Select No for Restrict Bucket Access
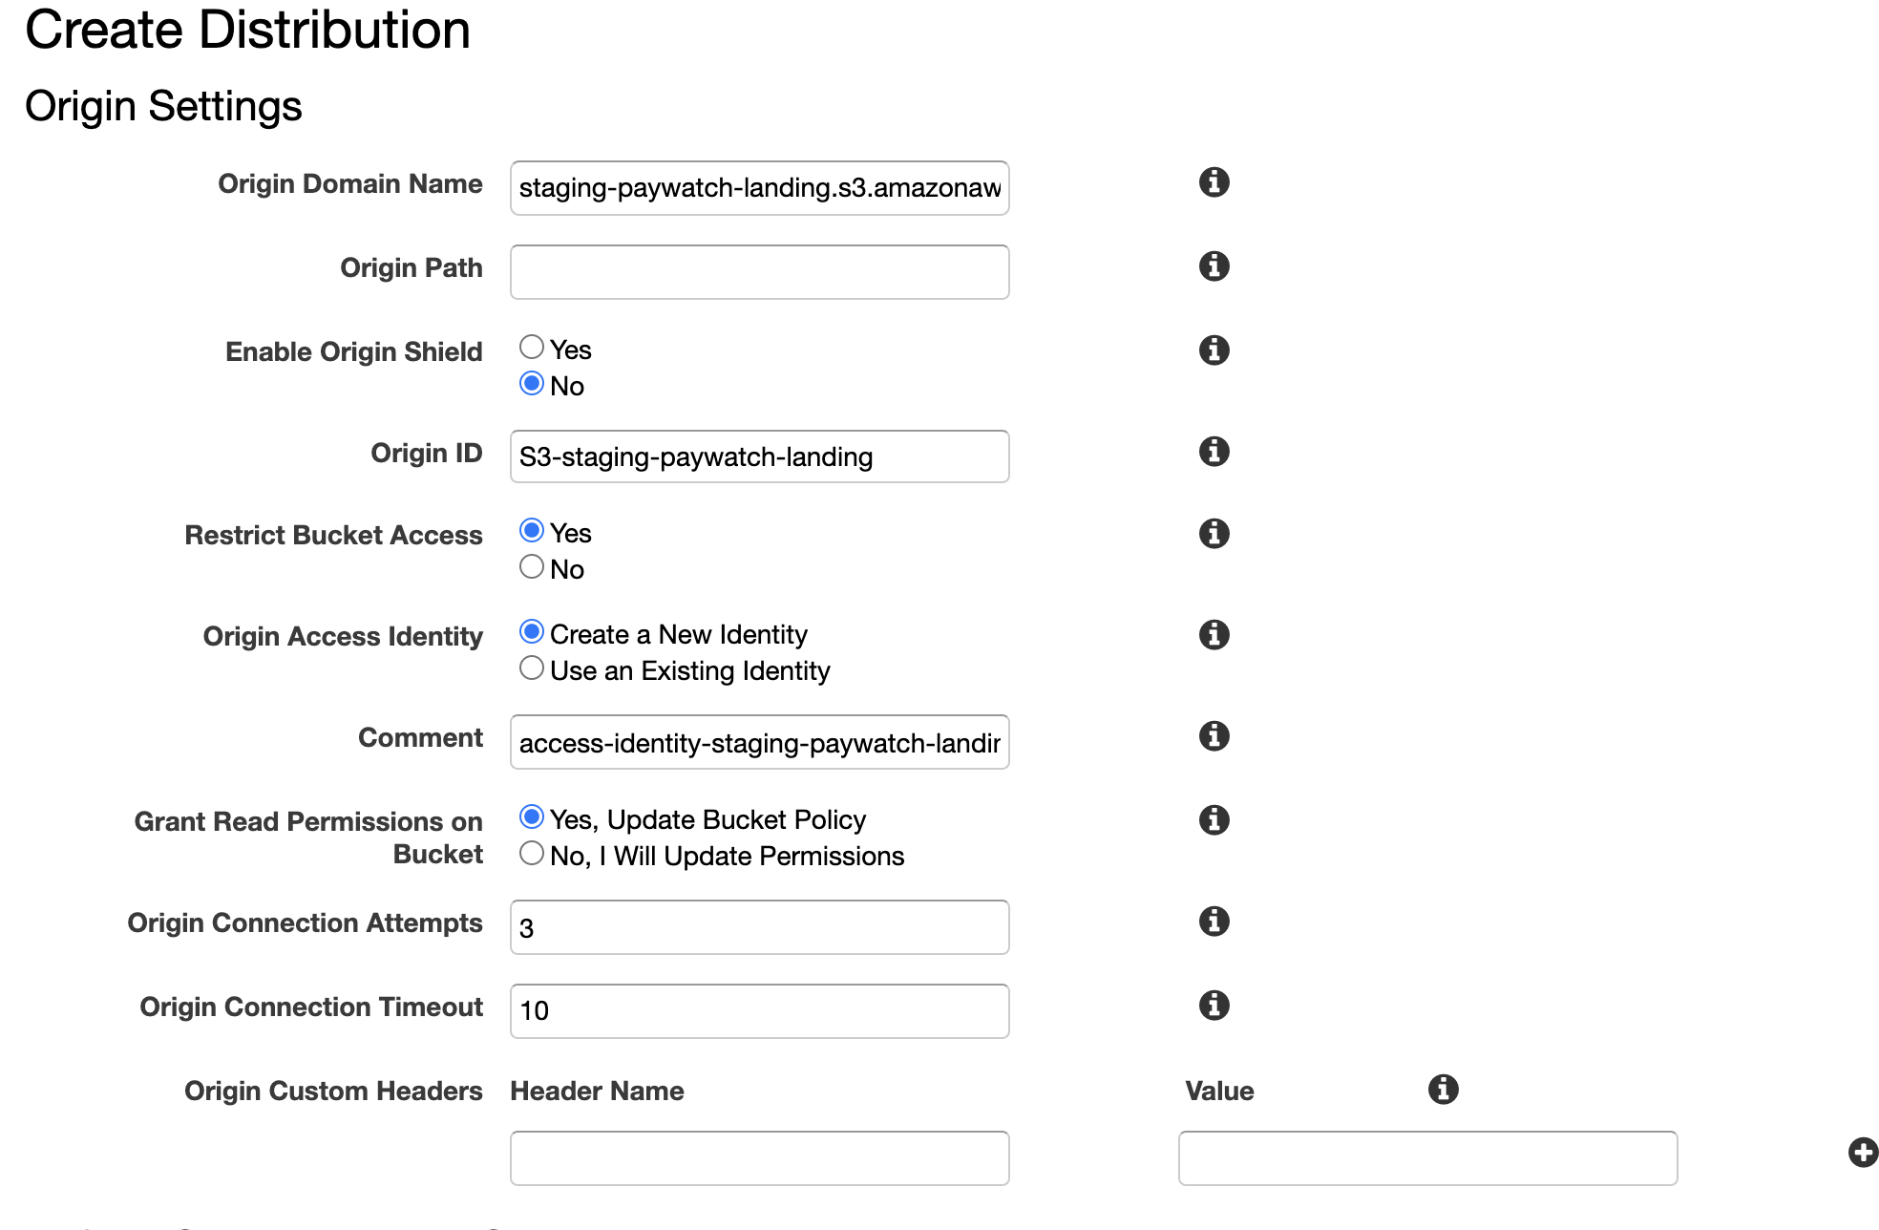Screen dimensions: 1879x1230 [532, 566]
